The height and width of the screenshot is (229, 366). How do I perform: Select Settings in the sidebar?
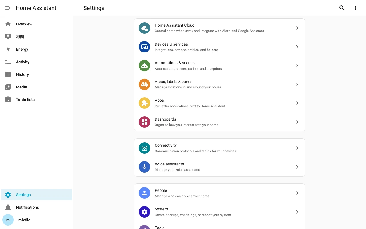37,195
